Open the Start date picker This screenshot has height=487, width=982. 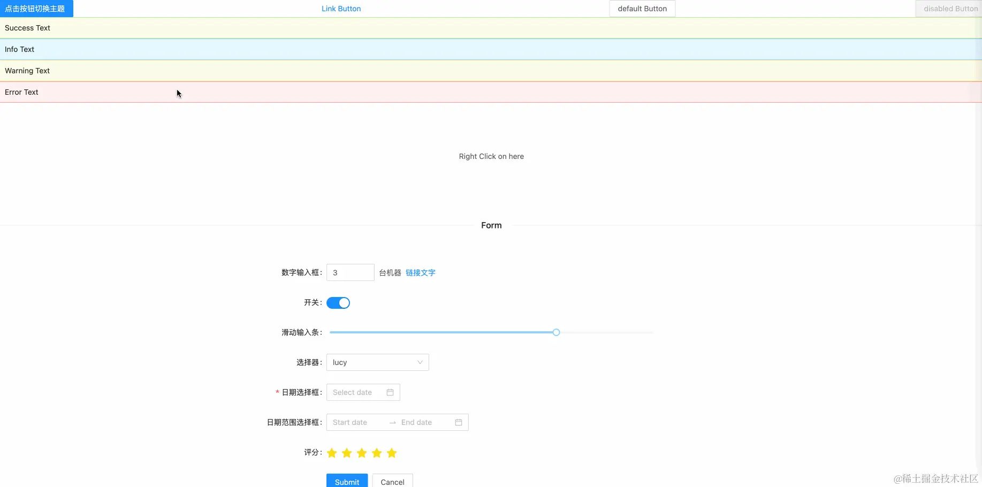353,422
